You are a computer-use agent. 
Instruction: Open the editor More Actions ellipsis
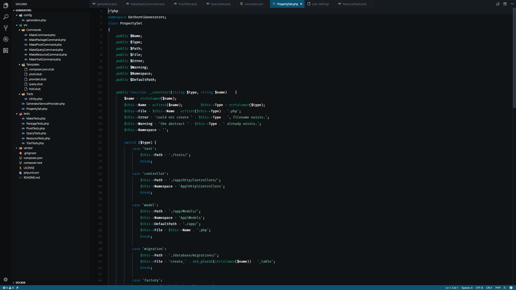pyautogui.click(x=512, y=4)
